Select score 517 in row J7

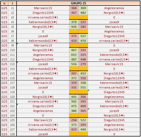[83, 36]
